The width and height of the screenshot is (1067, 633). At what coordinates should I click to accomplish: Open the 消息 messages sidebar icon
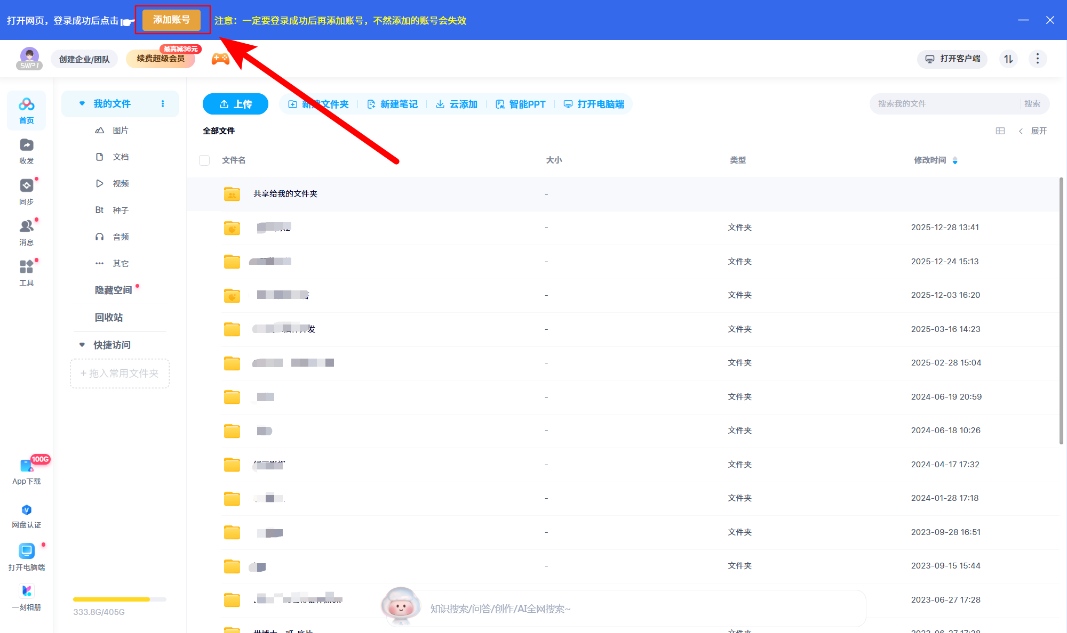[x=26, y=226]
